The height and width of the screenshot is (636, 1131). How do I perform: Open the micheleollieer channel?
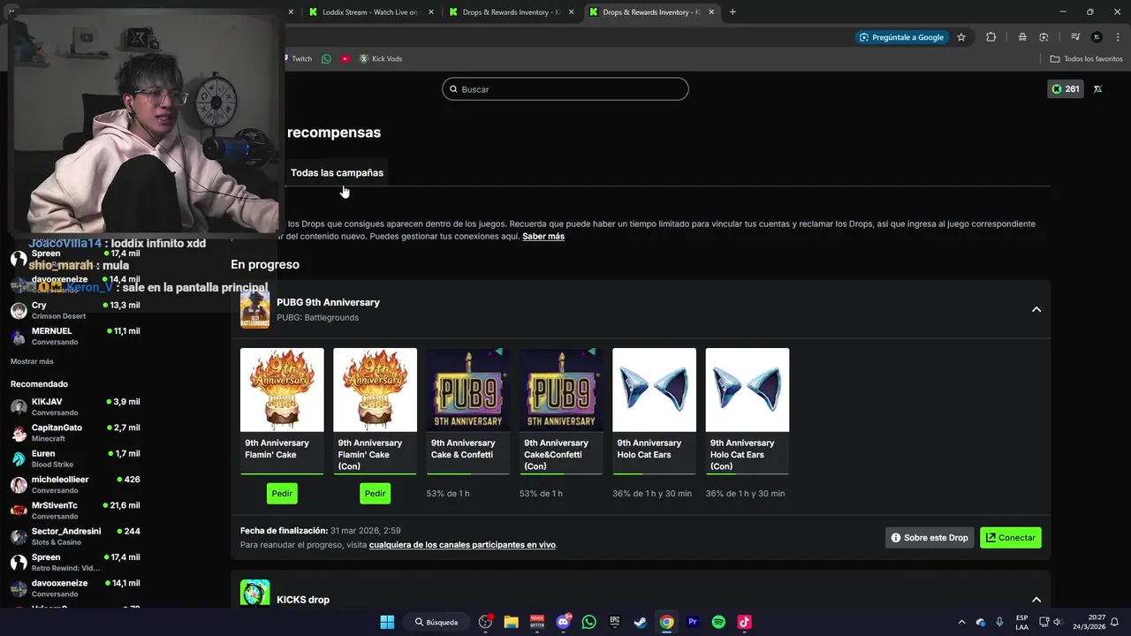point(75,484)
